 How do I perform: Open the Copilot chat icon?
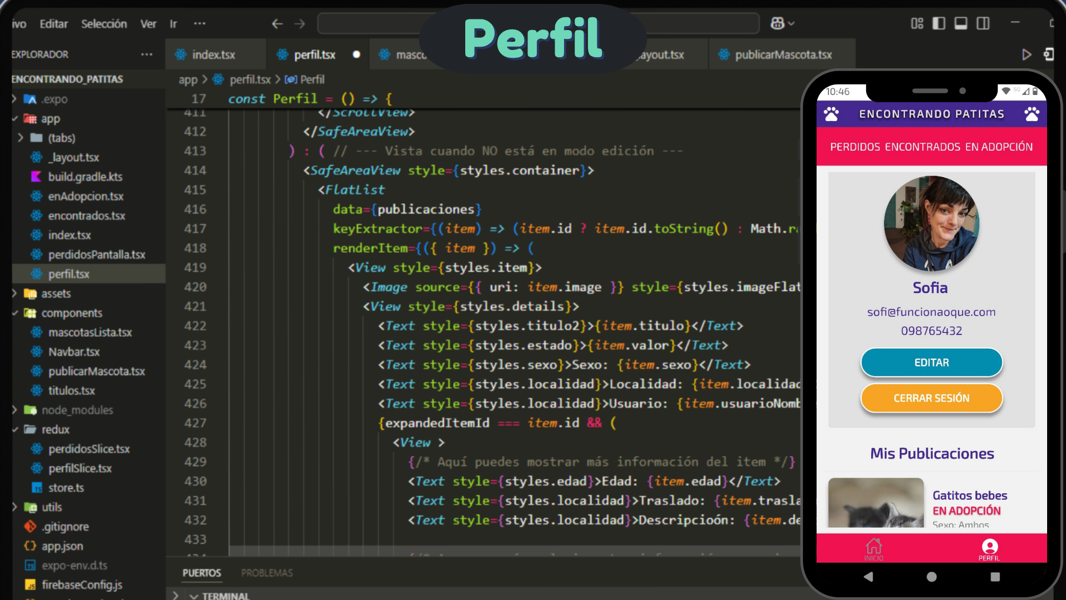click(777, 23)
